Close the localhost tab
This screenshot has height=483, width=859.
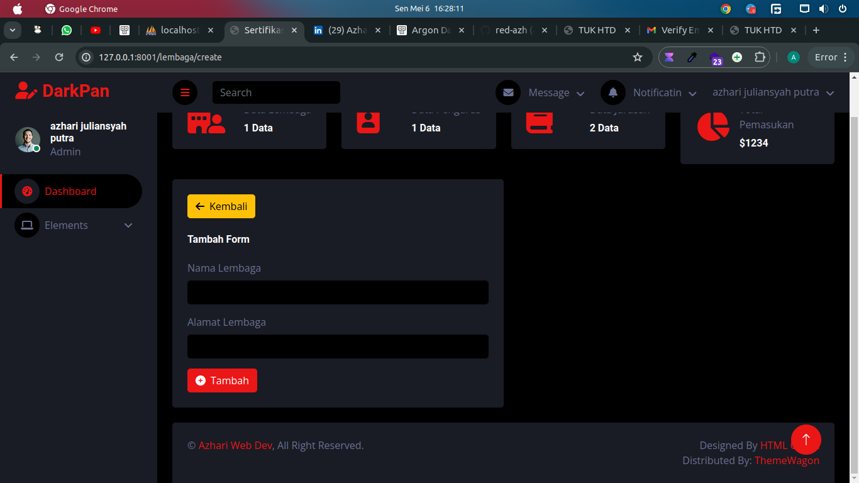click(211, 30)
